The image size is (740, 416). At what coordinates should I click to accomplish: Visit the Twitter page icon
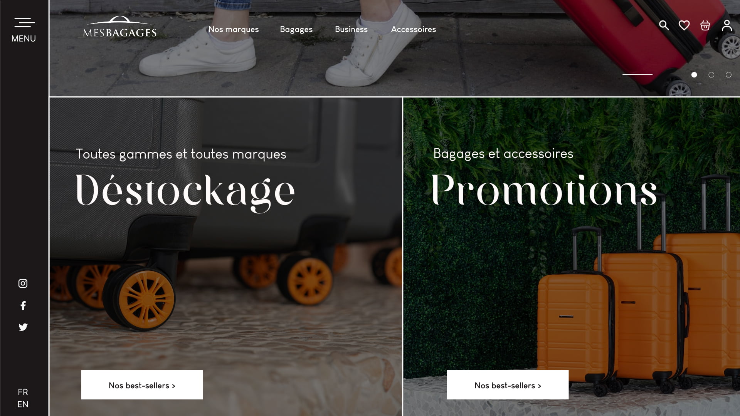click(23, 327)
